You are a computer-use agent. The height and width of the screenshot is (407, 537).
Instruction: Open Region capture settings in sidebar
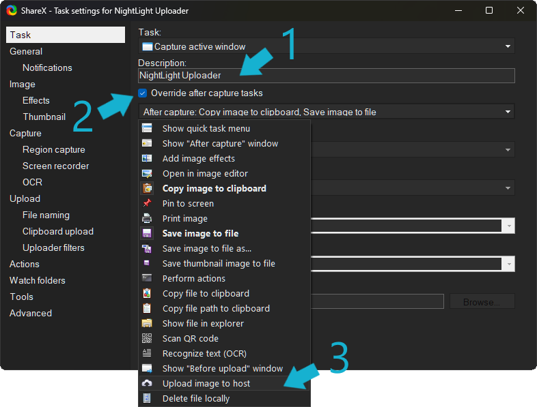pyautogui.click(x=54, y=150)
